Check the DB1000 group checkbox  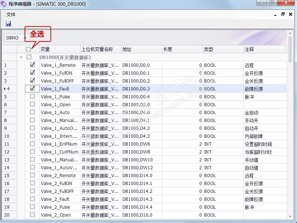pyautogui.click(x=29, y=57)
